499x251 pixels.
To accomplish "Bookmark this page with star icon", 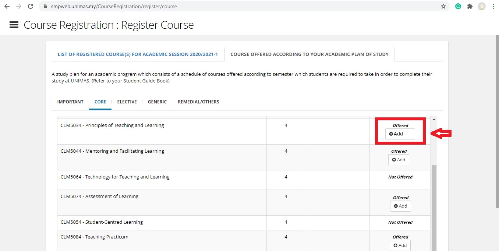I will point(443,6).
